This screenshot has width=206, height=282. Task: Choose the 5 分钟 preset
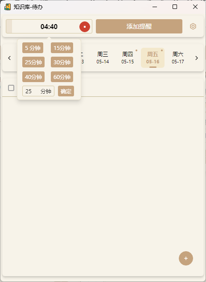[33, 48]
